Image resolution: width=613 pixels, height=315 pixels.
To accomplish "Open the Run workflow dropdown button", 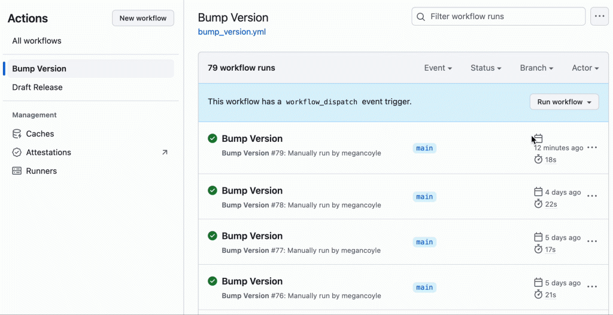I will (564, 102).
